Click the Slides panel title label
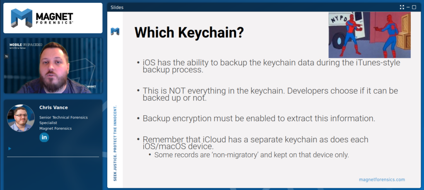 coord(117,7)
